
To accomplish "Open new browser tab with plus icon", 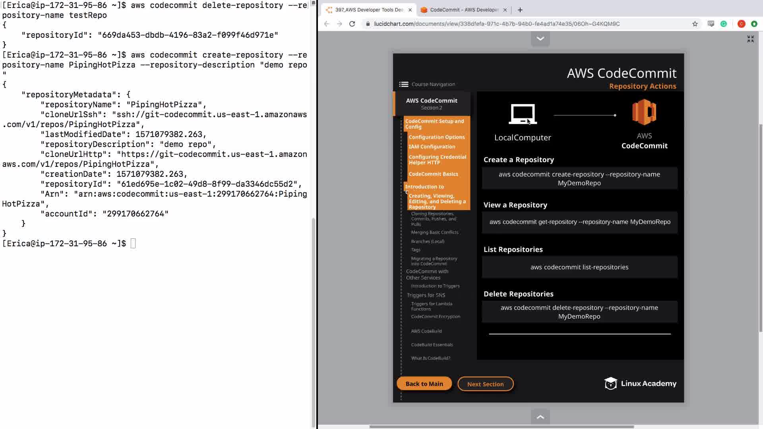I will [x=520, y=10].
